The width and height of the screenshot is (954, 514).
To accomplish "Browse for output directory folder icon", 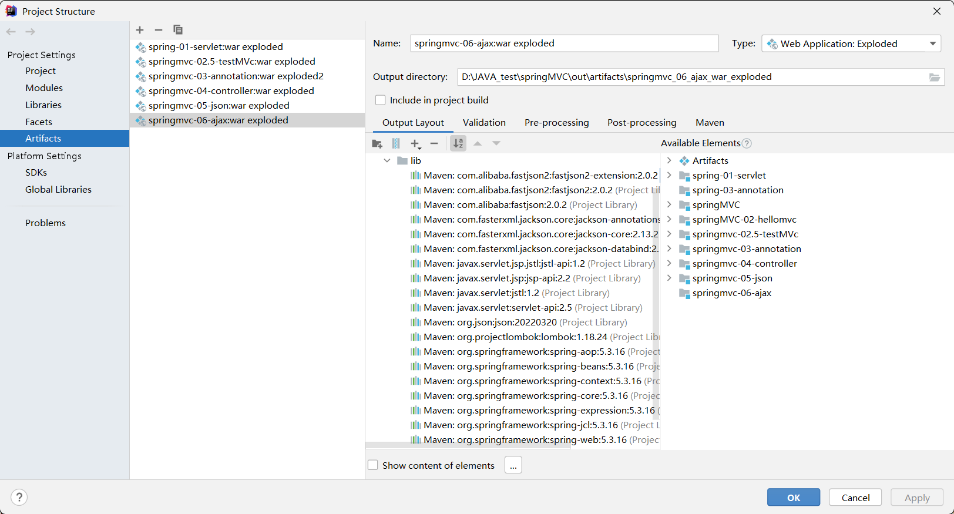I will (935, 77).
